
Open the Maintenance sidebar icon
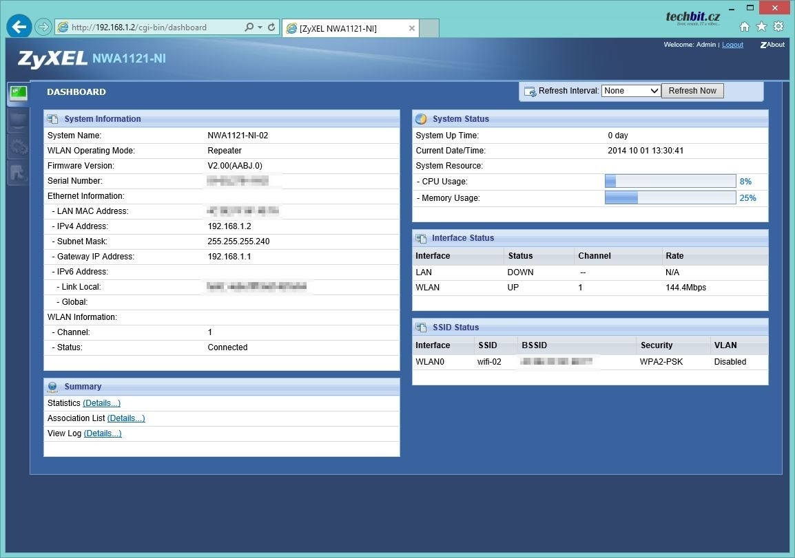(18, 173)
